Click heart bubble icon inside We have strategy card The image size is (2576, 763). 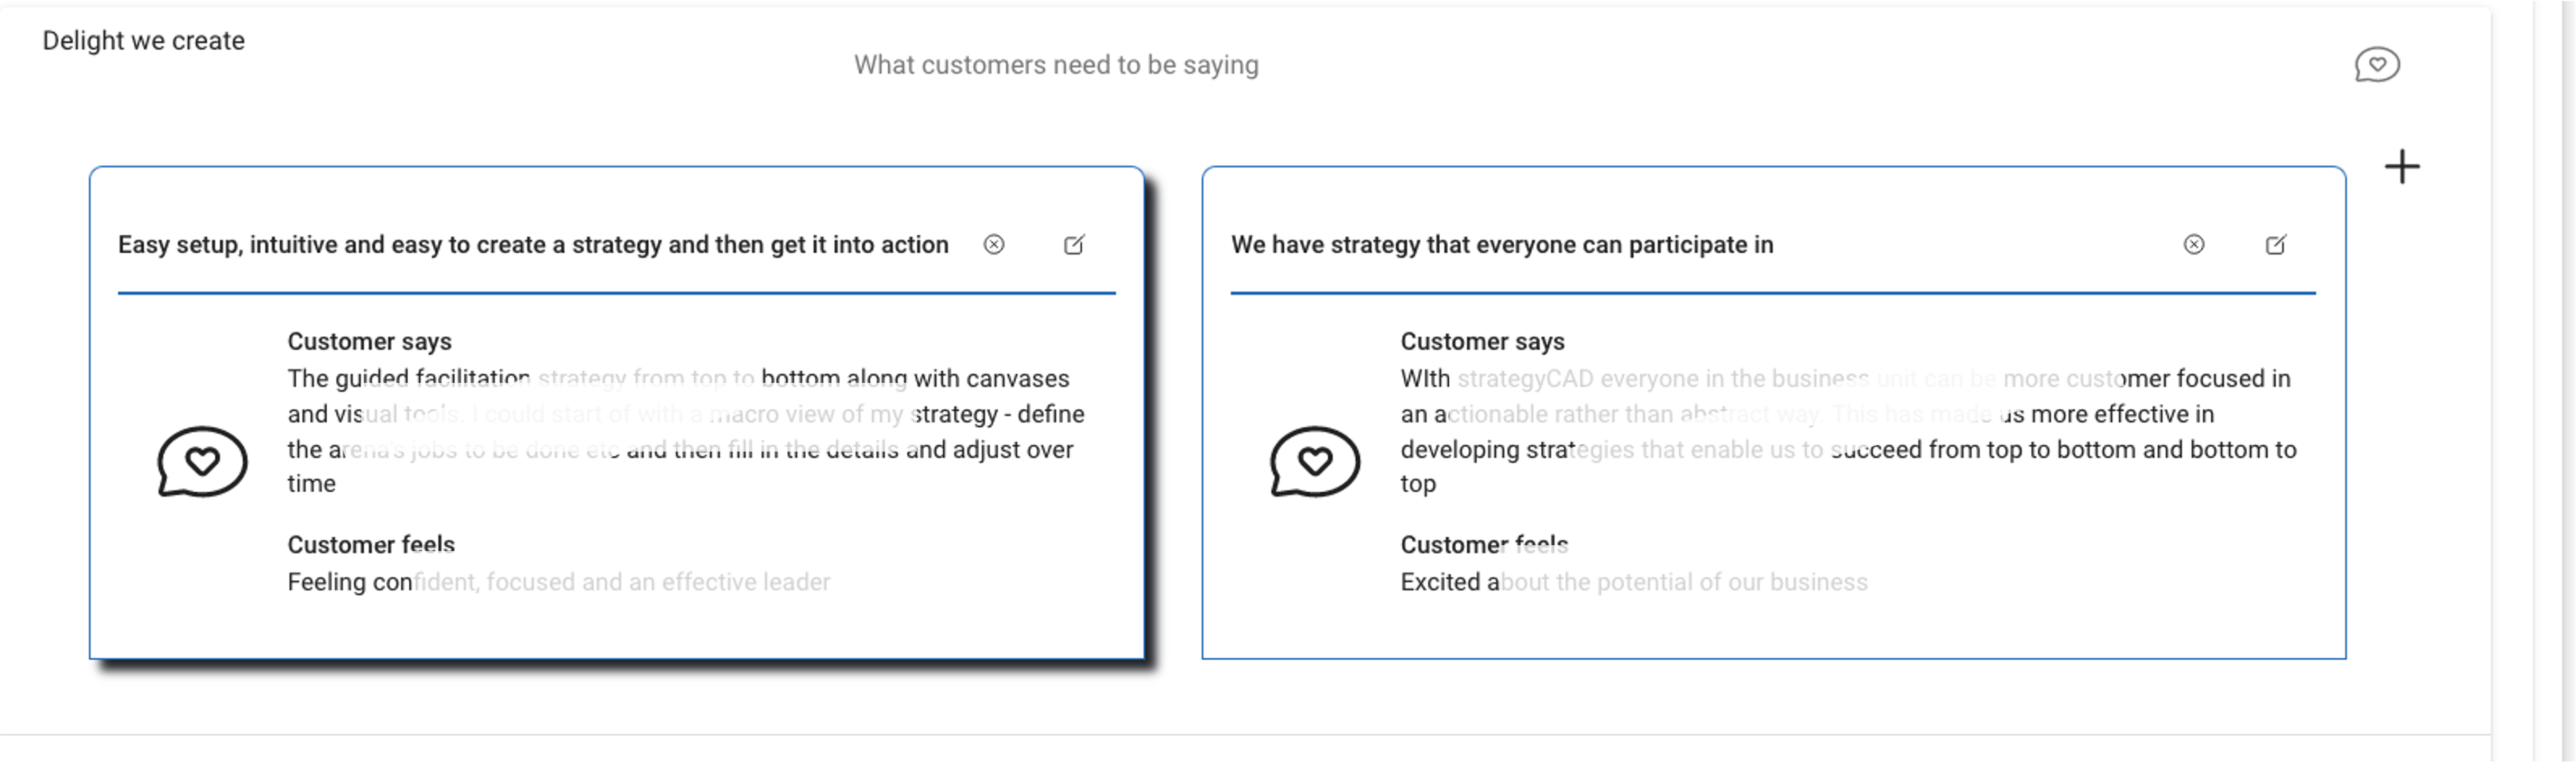(x=1315, y=461)
